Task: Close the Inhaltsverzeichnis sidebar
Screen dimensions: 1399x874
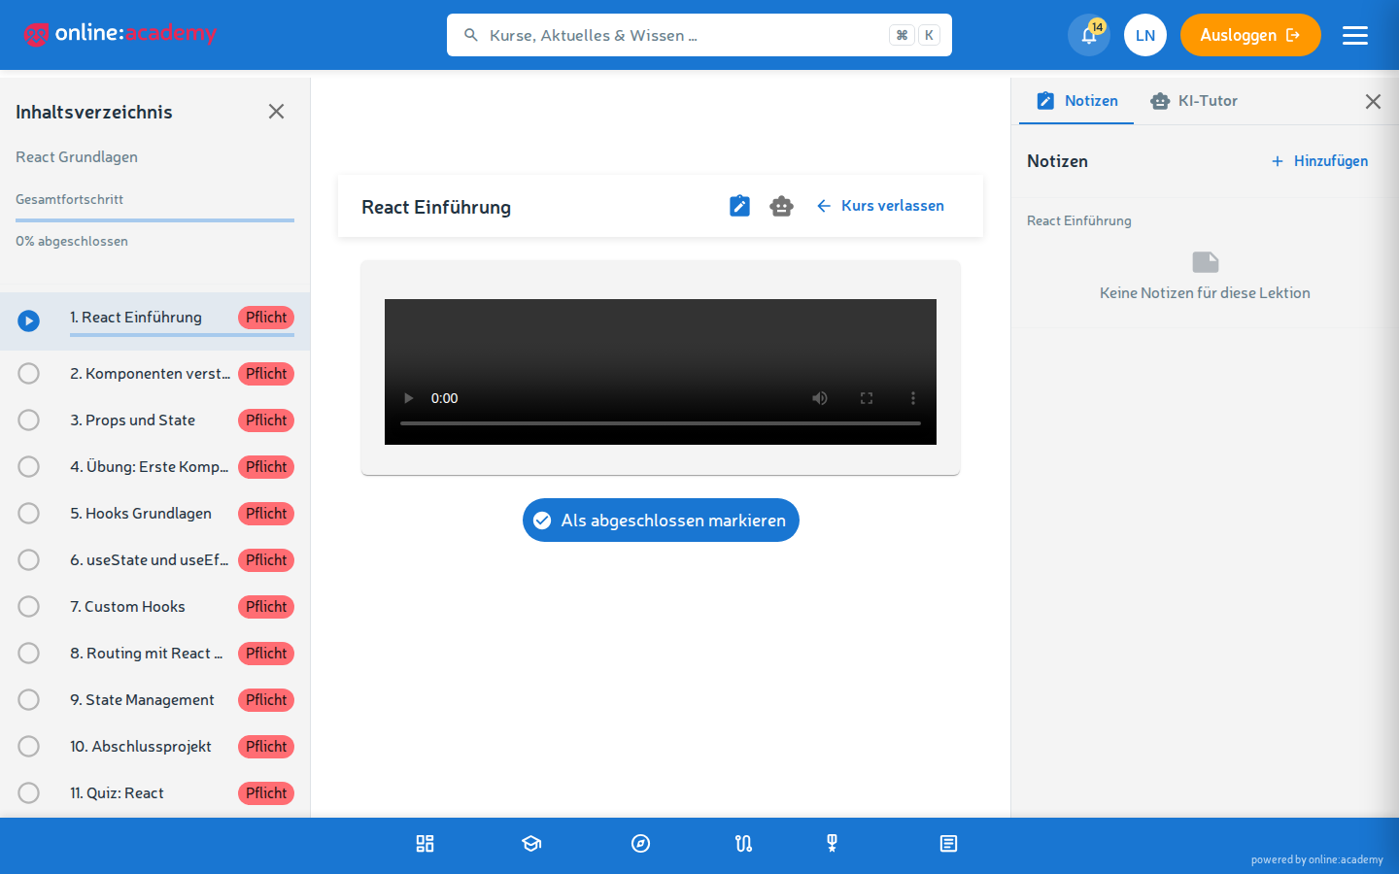Action: pos(276,112)
